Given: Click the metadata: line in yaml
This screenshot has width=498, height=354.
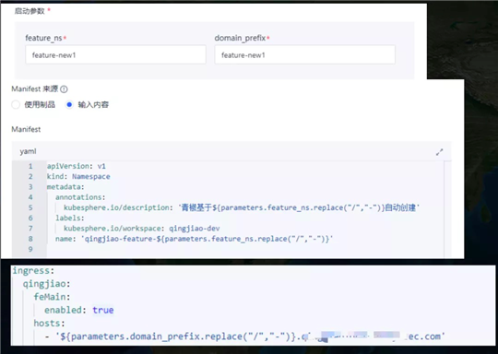Looking at the screenshot, I should click(65, 187).
